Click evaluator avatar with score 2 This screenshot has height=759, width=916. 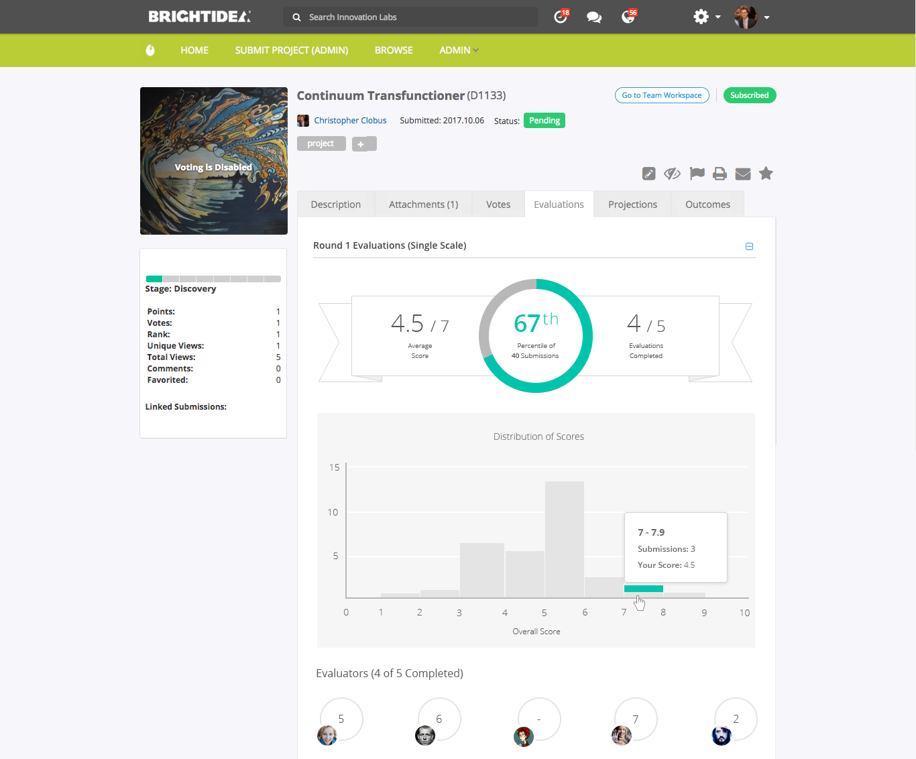coord(722,736)
